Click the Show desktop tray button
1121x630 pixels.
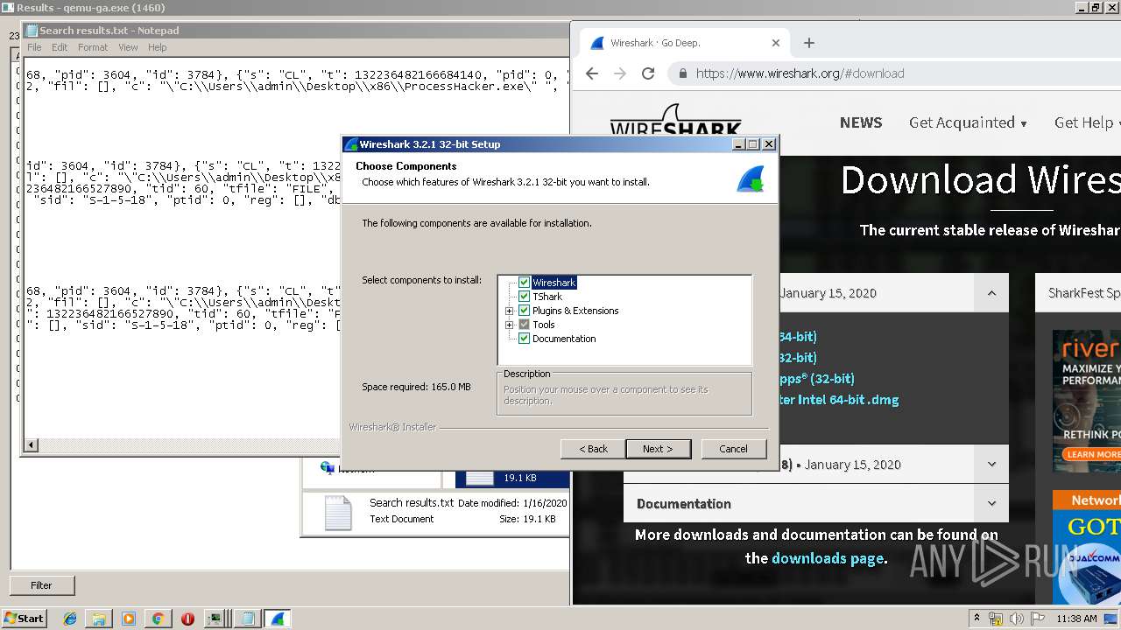1111,619
